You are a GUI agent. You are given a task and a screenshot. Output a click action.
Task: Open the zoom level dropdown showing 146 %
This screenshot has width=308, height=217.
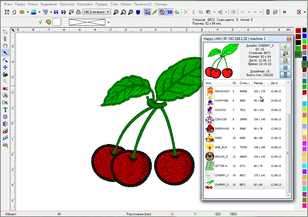tap(96, 12)
